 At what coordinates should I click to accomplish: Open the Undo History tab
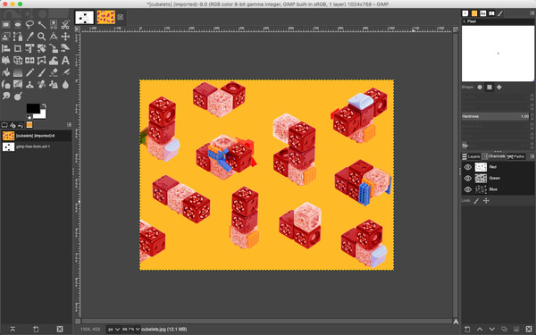(21, 125)
